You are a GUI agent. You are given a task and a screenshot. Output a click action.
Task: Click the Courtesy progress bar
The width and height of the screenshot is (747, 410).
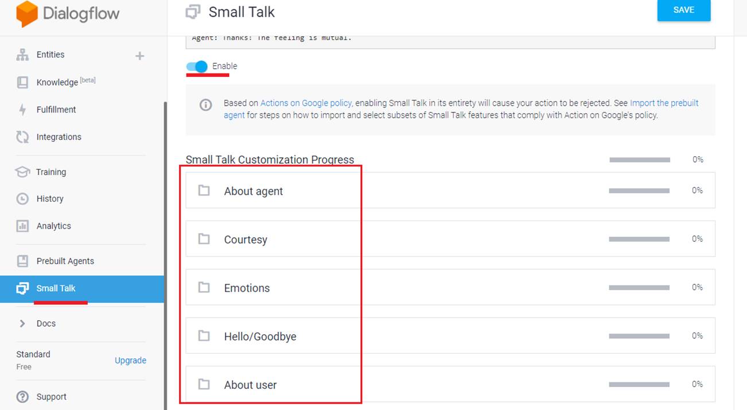click(639, 239)
